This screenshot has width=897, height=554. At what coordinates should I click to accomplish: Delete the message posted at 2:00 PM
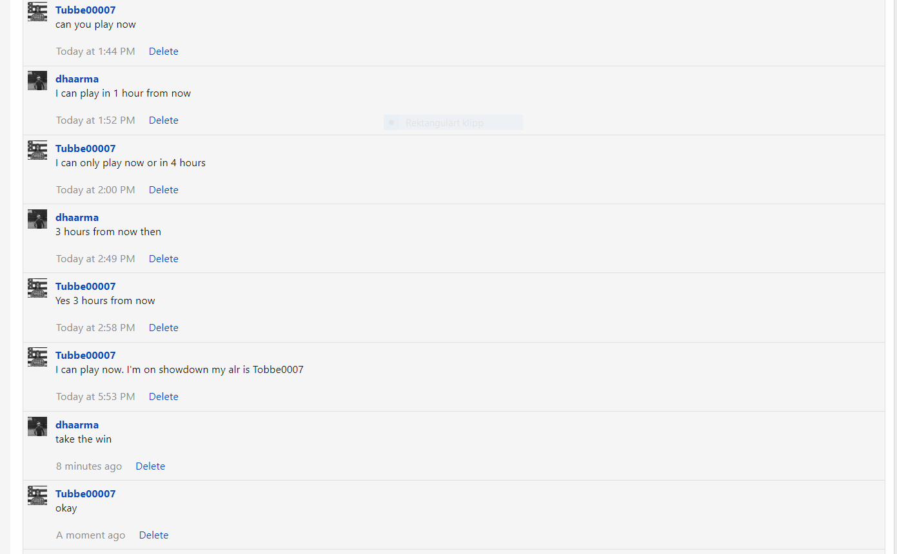coord(164,190)
